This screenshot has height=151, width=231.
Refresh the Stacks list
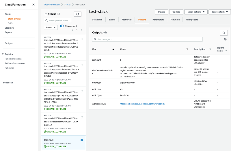77,14
